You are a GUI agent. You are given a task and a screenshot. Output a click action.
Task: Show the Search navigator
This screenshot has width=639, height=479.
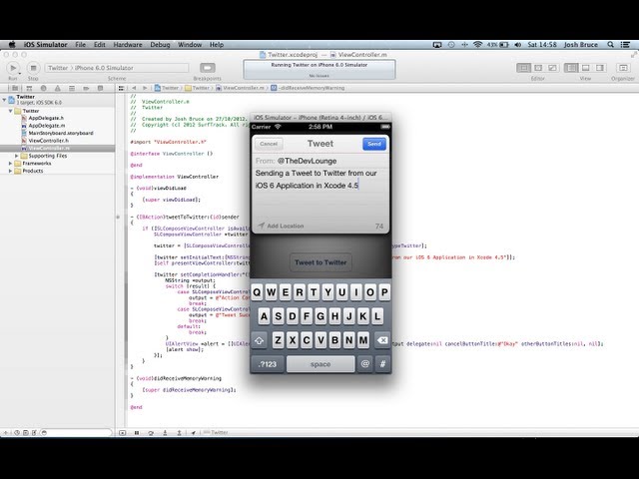click(x=43, y=88)
